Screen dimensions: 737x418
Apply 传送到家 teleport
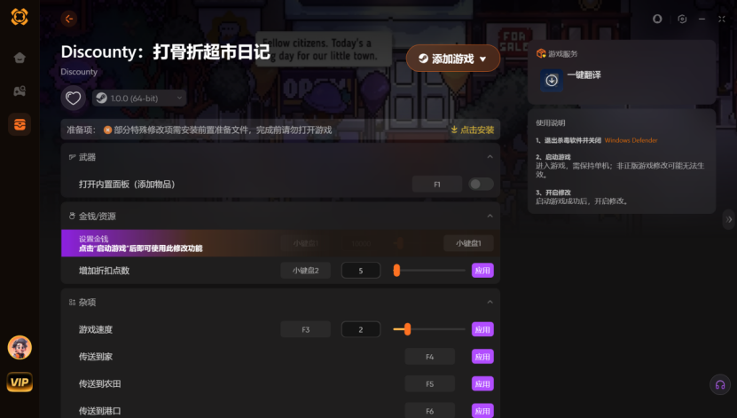point(482,357)
